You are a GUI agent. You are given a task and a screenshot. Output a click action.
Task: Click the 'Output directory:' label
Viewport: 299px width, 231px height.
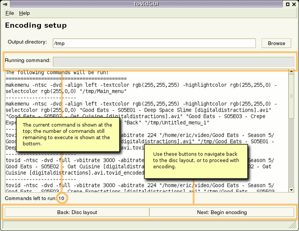coord(27,42)
